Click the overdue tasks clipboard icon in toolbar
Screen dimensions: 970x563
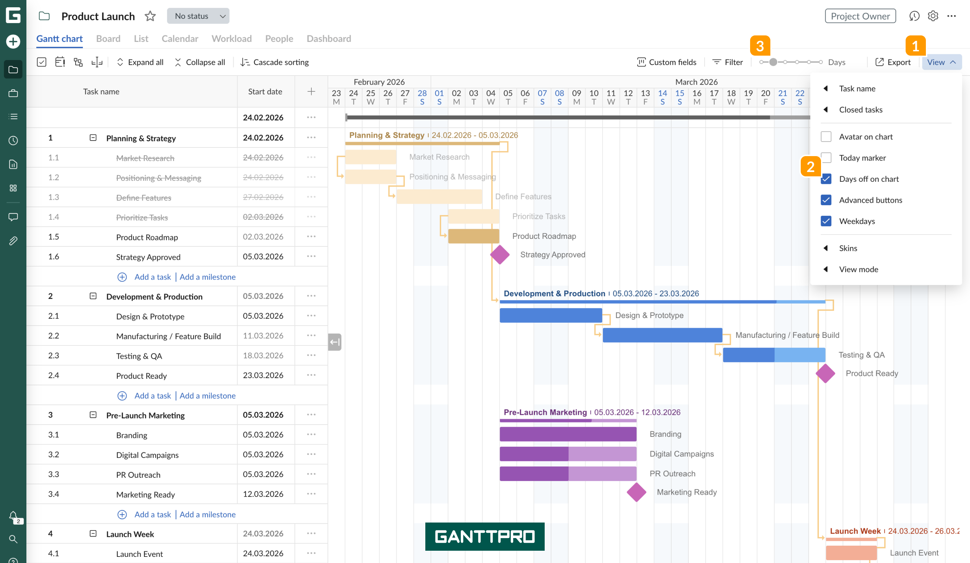[60, 62]
